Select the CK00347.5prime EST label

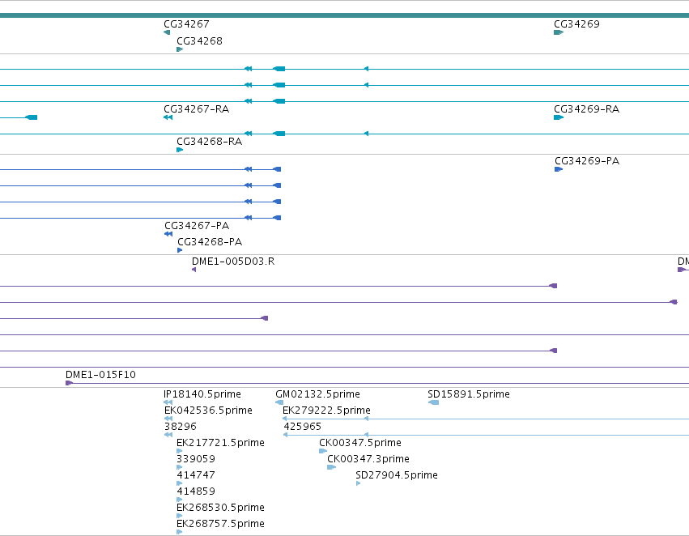coord(360,443)
